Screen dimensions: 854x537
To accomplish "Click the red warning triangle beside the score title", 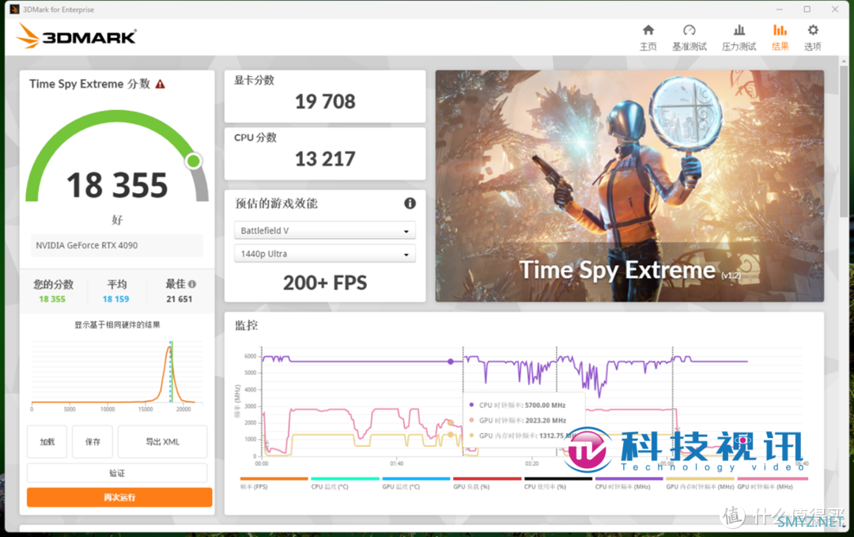I will point(160,84).
